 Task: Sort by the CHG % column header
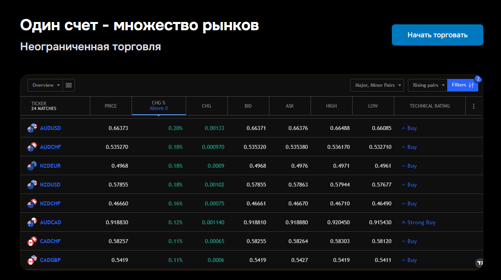click(x=159, y=106)
